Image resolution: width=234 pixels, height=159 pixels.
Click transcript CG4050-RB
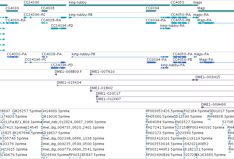coord(180,23)
